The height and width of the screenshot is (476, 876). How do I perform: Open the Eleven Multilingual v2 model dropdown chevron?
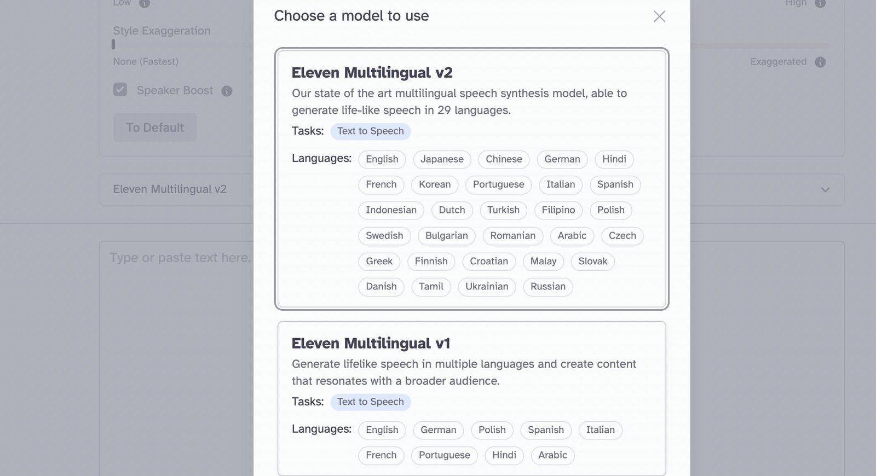(825, 190)
